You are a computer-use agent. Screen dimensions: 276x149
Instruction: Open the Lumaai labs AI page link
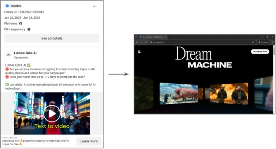25,53
